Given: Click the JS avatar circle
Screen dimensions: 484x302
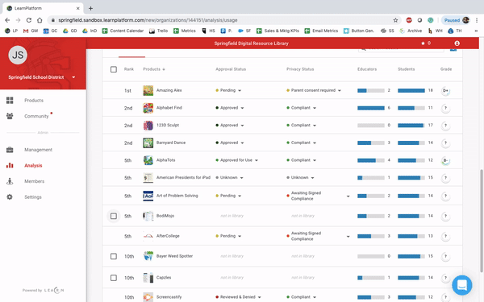Looking at the screenshot, I should coord(18,55).
